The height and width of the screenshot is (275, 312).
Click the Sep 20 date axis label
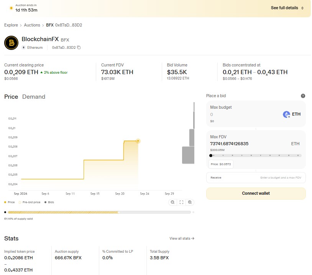[x=120, y=194]
